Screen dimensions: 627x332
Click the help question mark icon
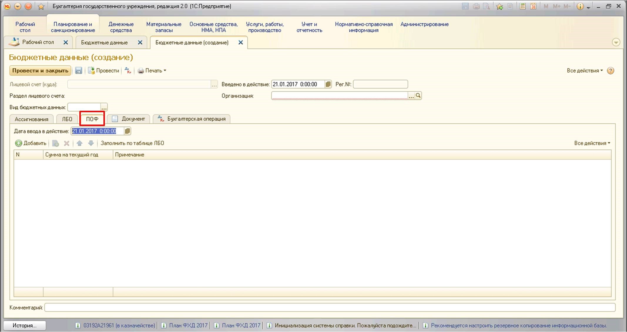click(x=610, y=71)
